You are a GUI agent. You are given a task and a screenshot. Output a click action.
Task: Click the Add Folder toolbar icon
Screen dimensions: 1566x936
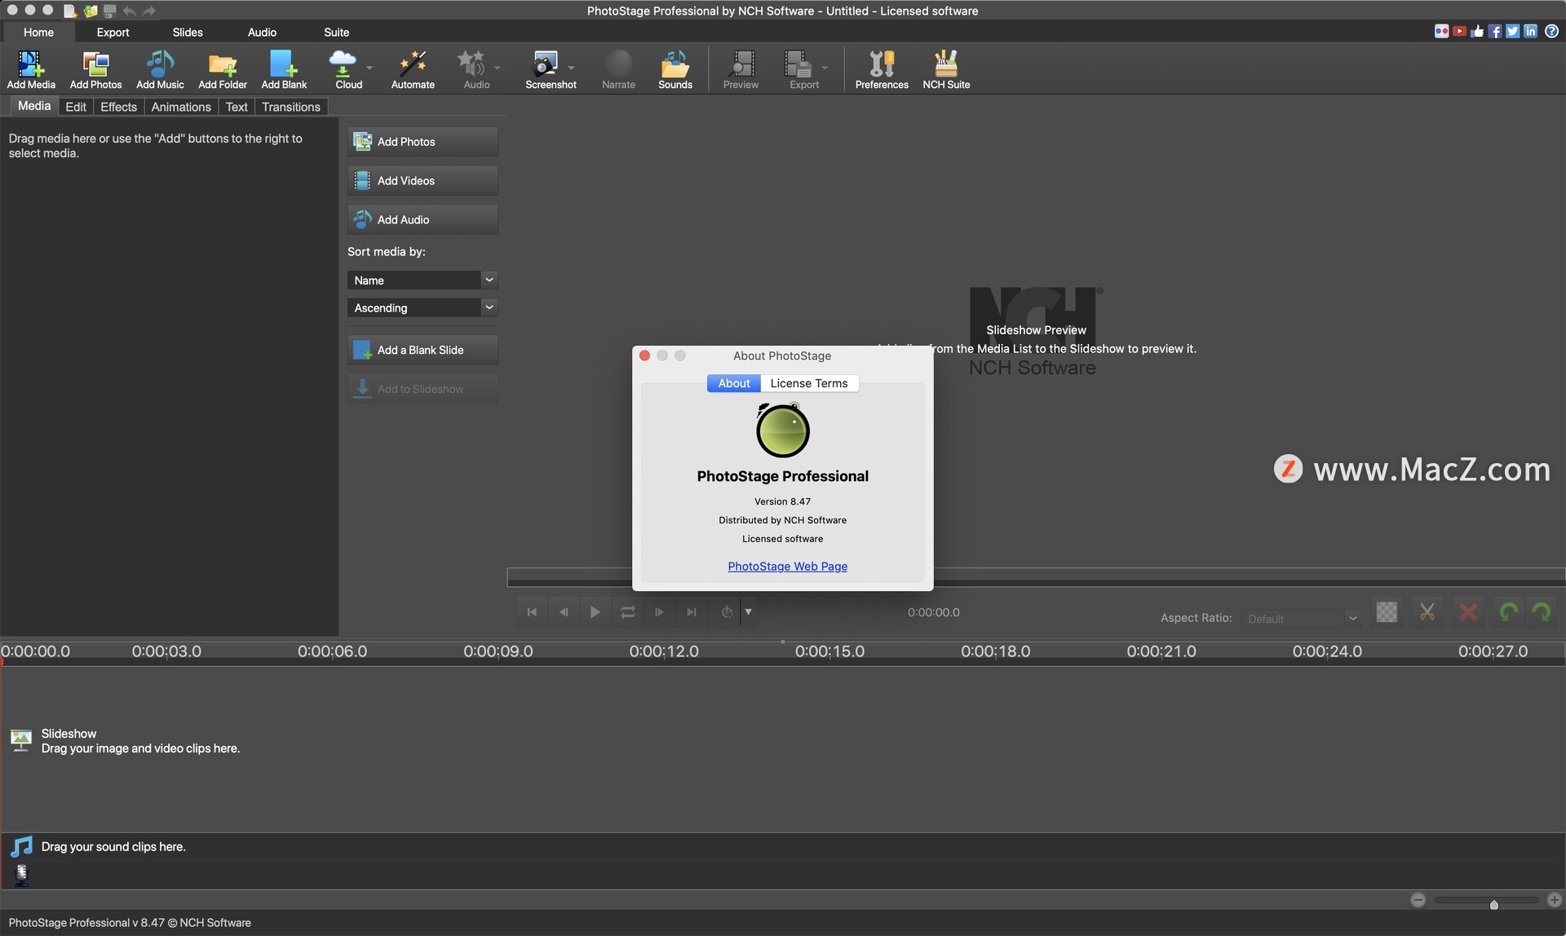pyautogui.click(x=223, y=69)
